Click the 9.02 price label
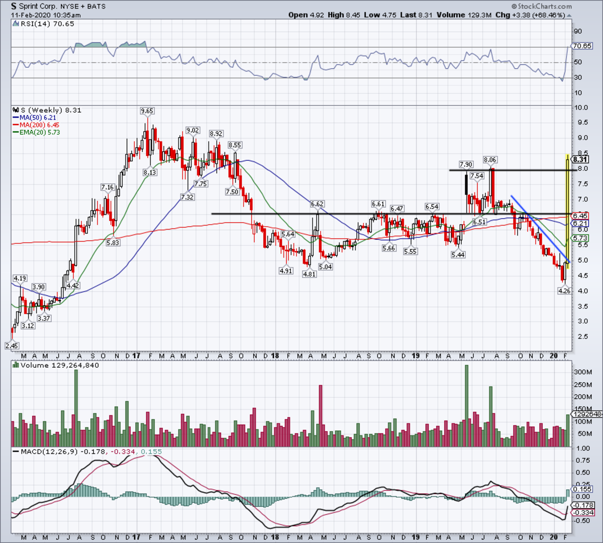Screen dimensions: 603x543 point(192,130)
